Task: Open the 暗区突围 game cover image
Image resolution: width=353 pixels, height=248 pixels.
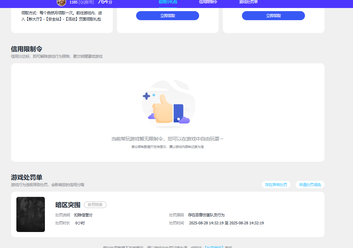Action: pos(31,214)
